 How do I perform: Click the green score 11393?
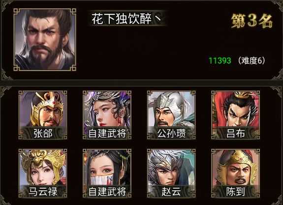tap(220, 61)
